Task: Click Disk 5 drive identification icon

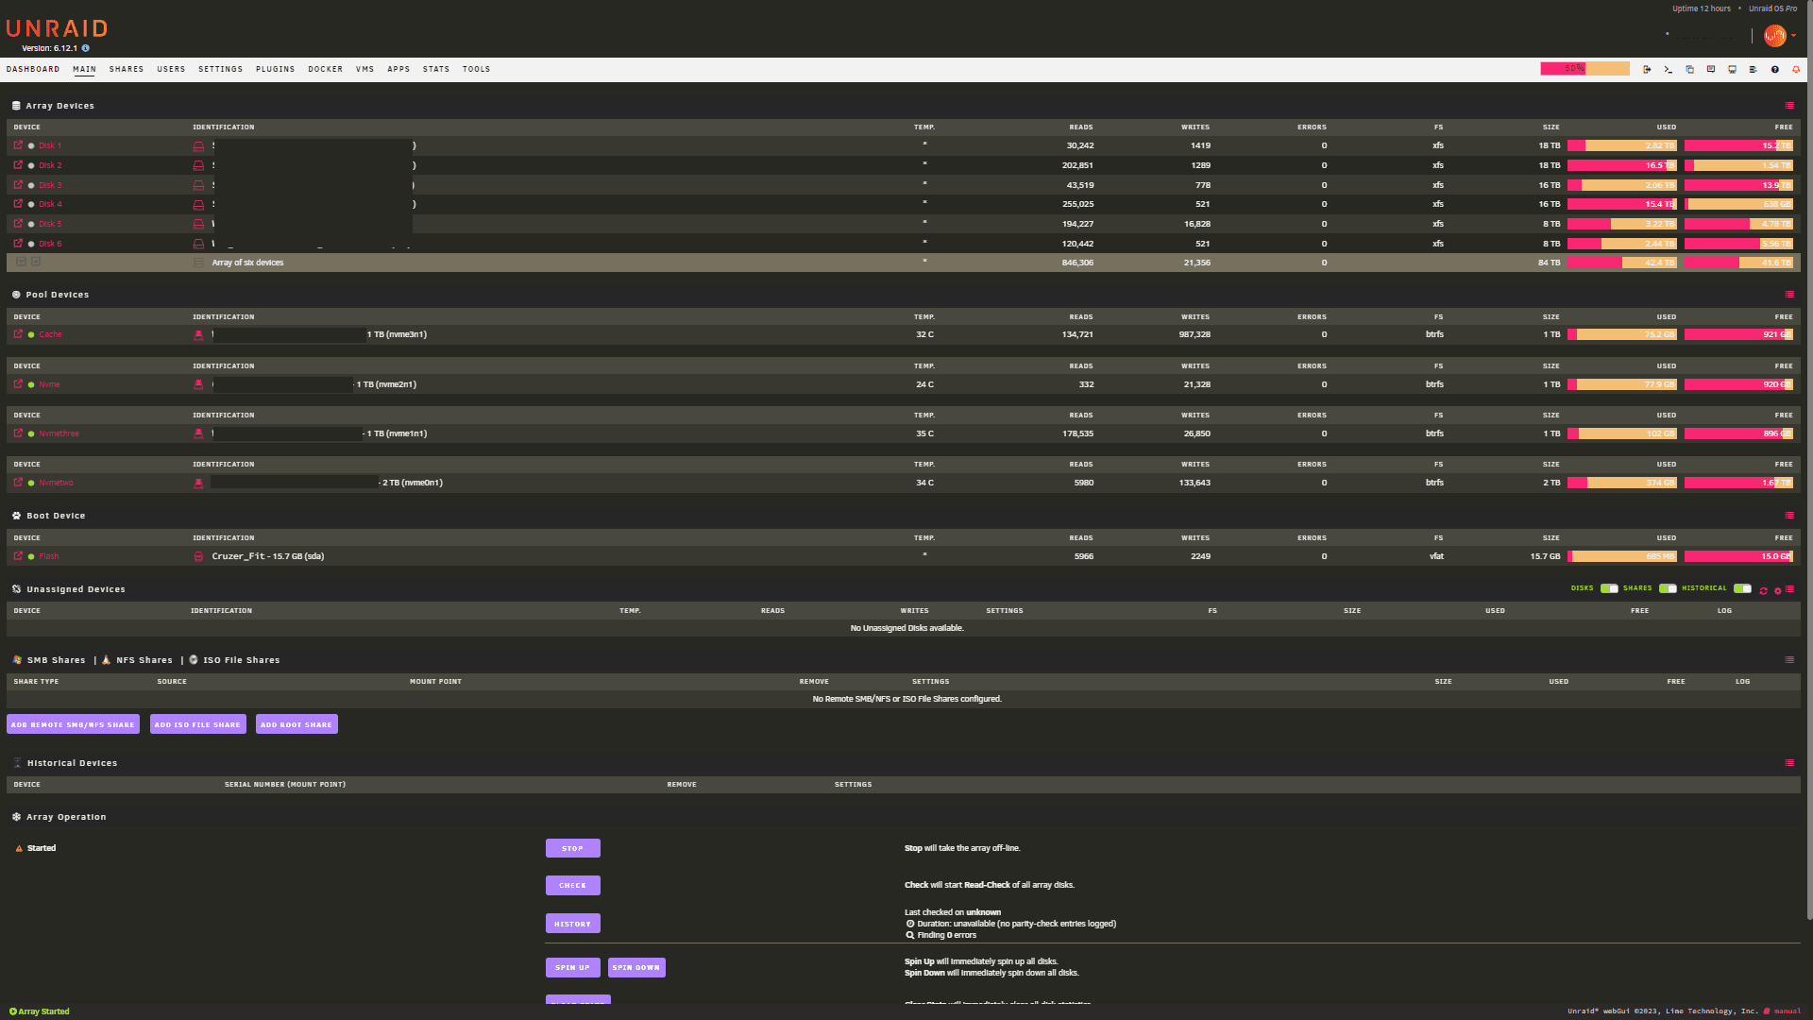Action: point(198,224)
